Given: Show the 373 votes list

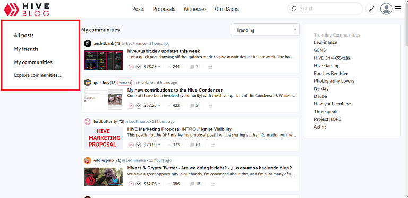Looking at the screenshot, I should coord(174,145).
